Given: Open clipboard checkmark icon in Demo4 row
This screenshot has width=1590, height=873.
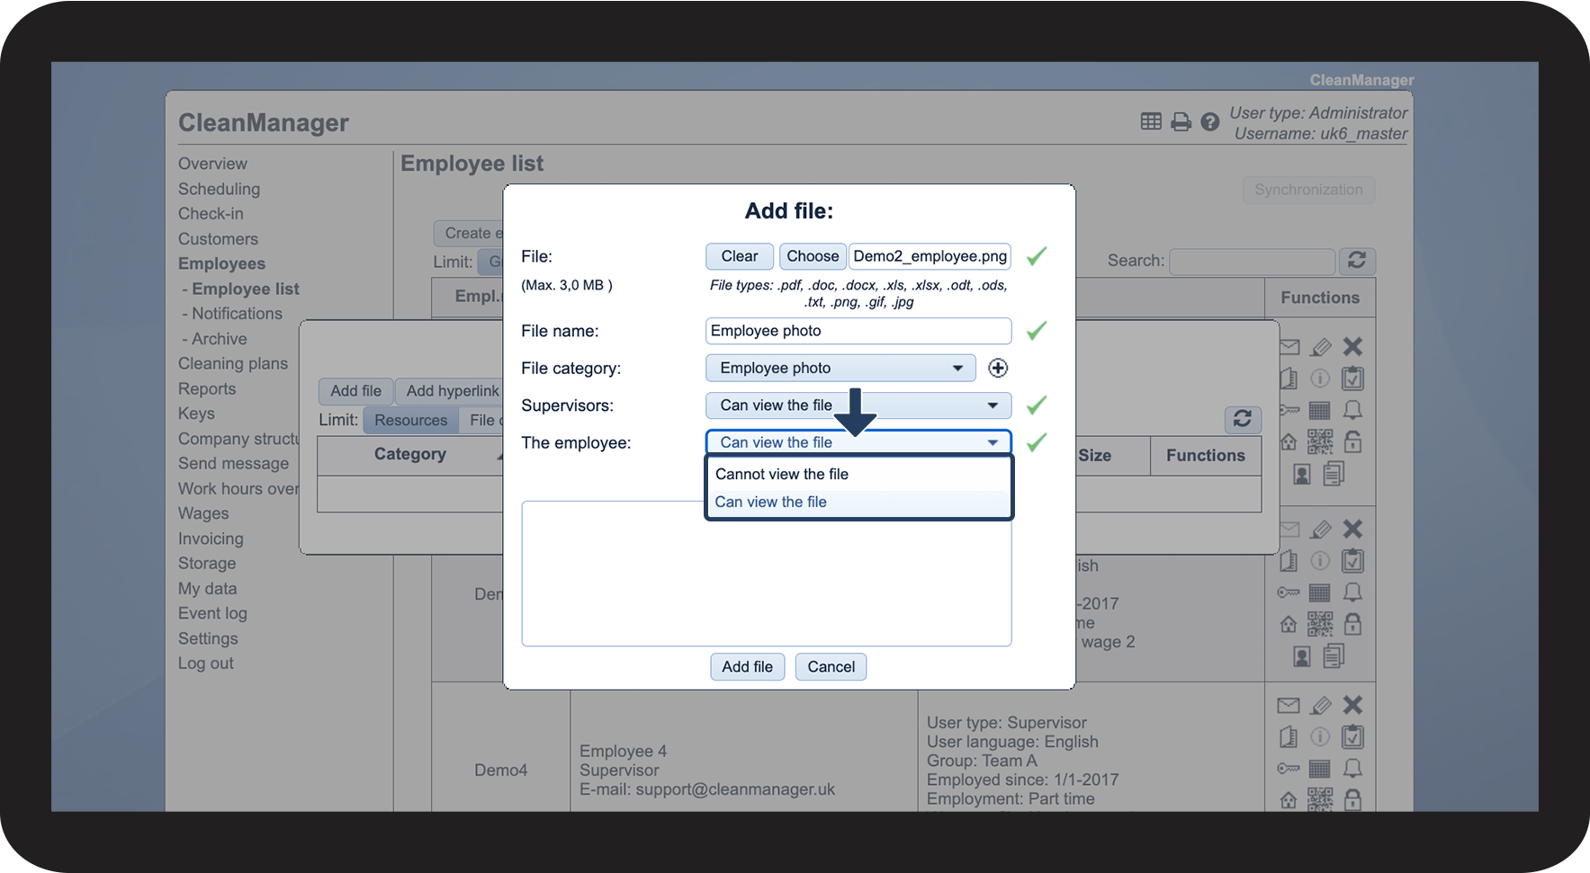Looking at the screenshot, I should click(1352, 737).
